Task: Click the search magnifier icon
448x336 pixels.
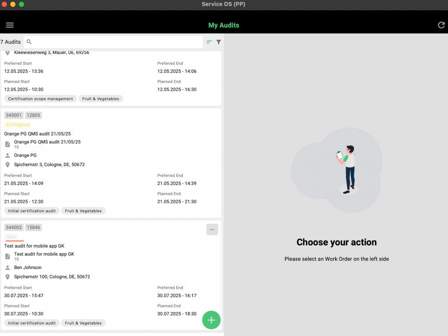Action: click(x=29, y=42)
